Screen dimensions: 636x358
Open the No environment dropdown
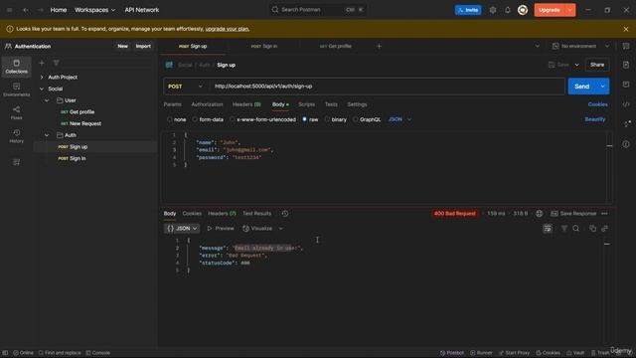580,47
